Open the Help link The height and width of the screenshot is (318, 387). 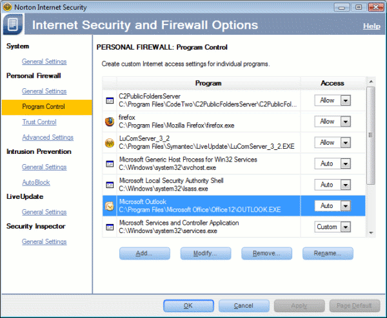pos(372,26)
